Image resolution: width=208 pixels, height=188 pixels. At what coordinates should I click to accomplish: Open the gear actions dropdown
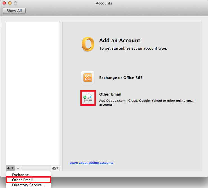pos(55,168)
